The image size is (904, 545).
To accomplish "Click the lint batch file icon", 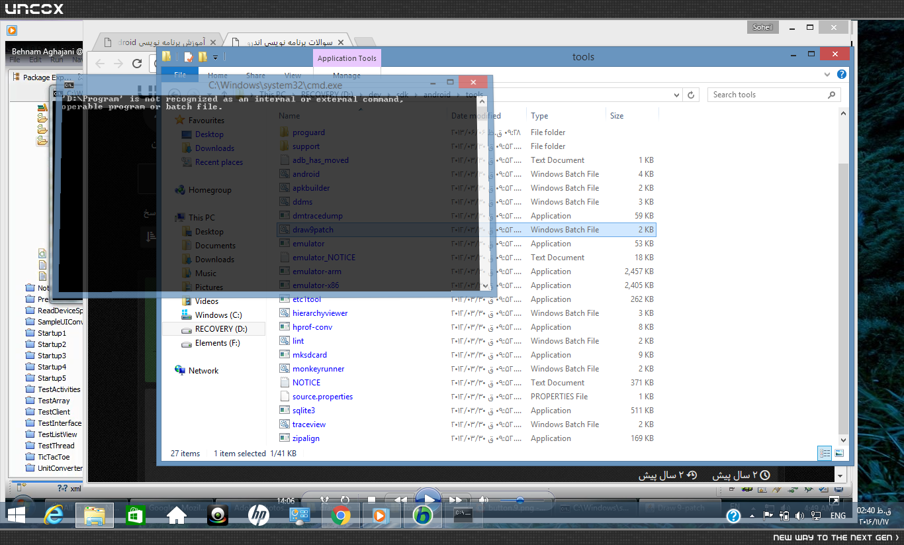I will click(x=284, y=341).
